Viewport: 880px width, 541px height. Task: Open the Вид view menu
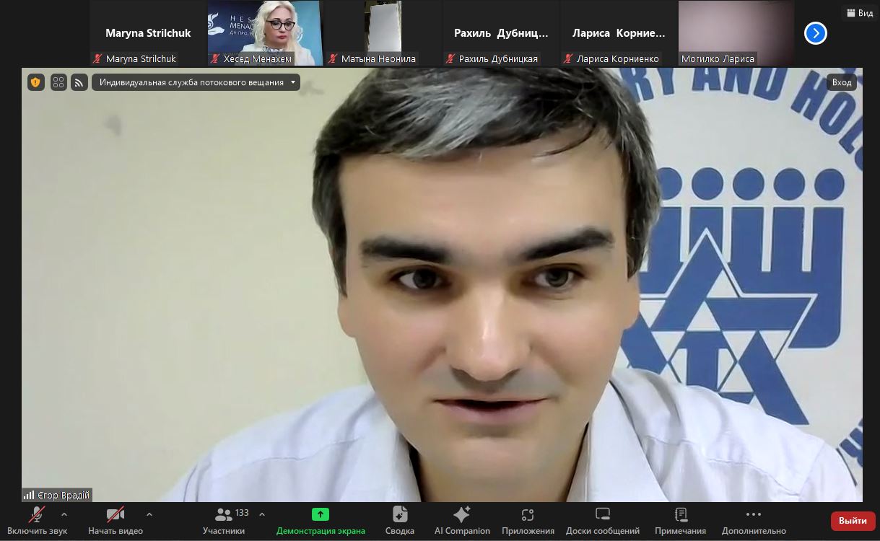click(x=859, y=13)
